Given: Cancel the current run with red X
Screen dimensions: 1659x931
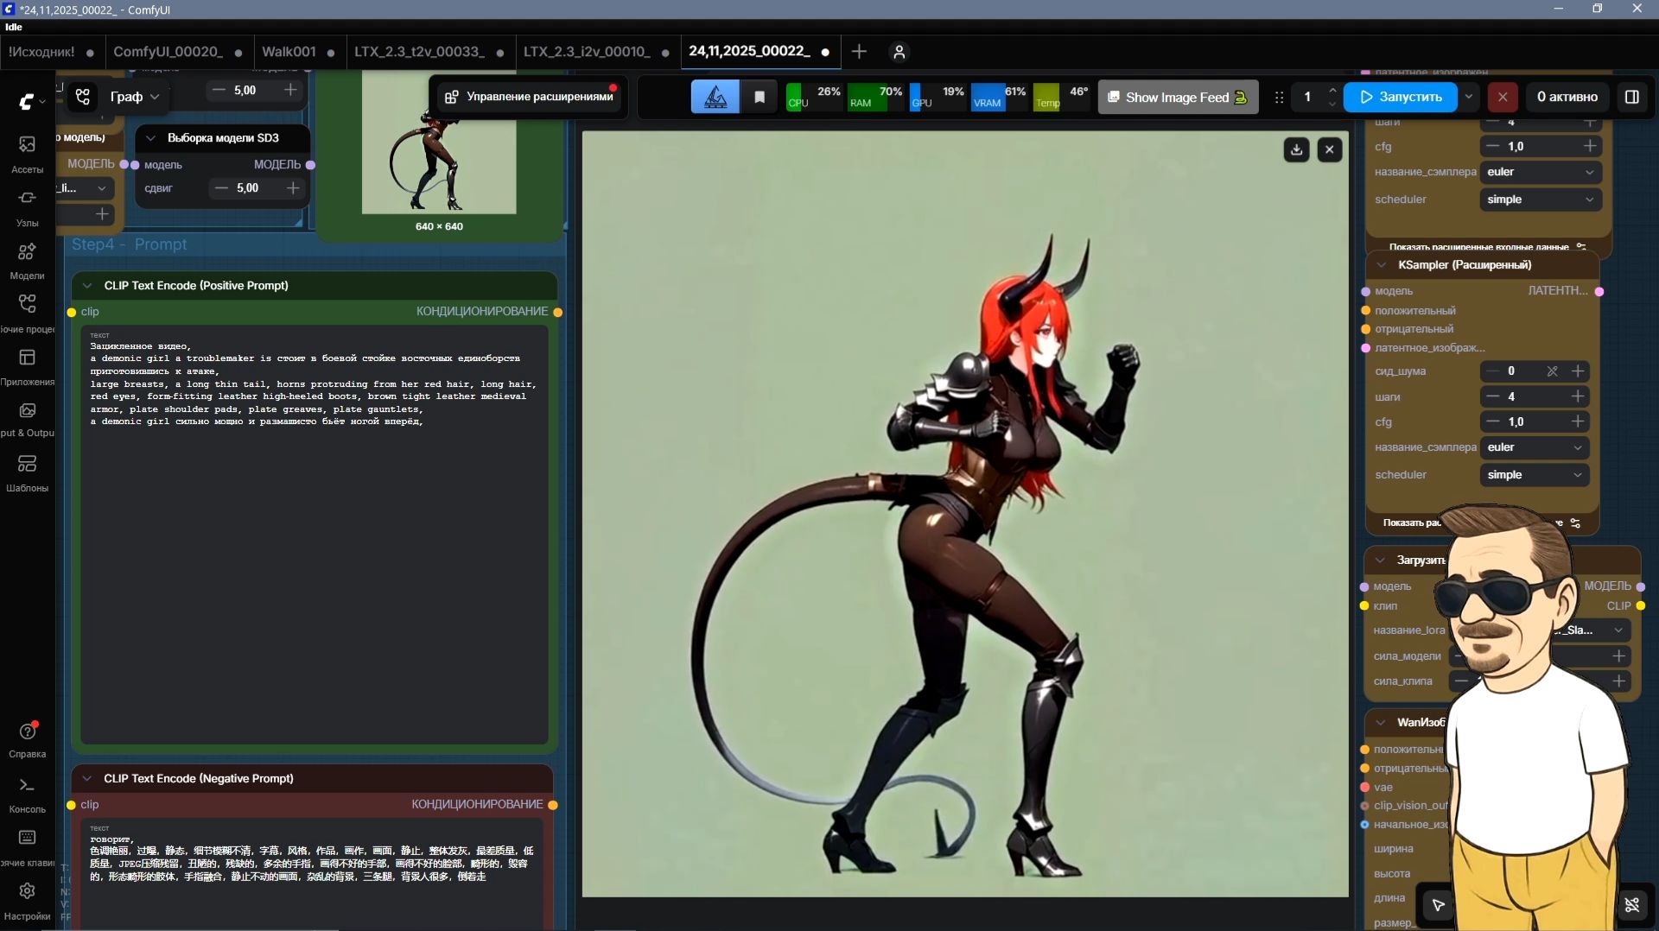Looking at the screenshot, I should 1503,97.
